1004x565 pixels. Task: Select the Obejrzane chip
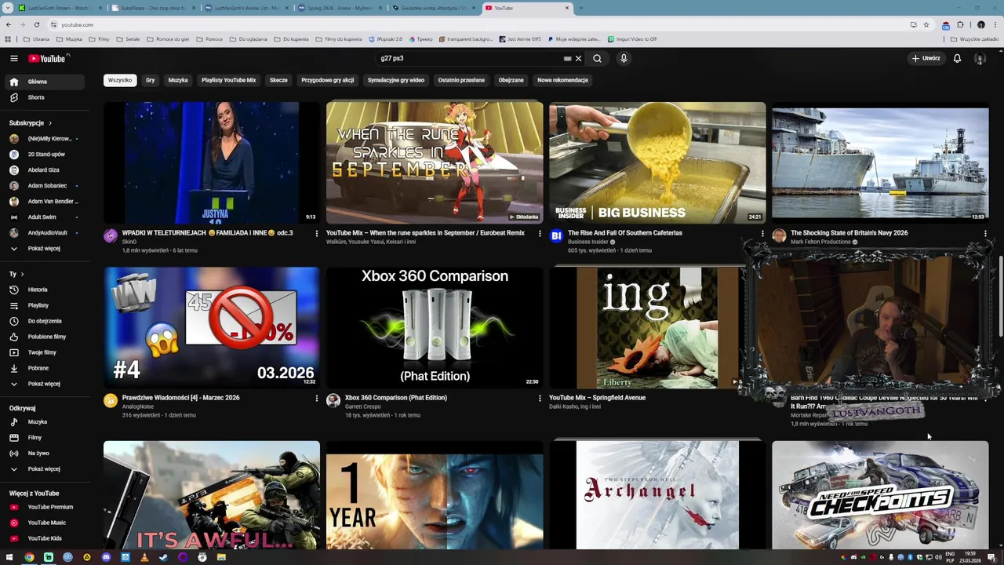point(511,80)
